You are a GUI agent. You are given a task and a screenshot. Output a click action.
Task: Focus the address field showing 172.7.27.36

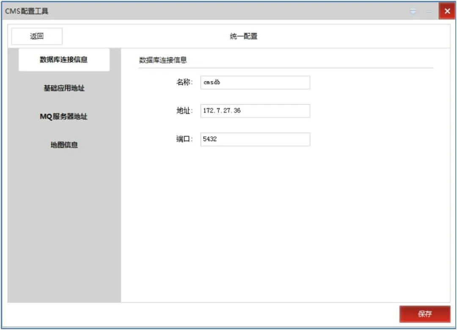click(255, 111)
